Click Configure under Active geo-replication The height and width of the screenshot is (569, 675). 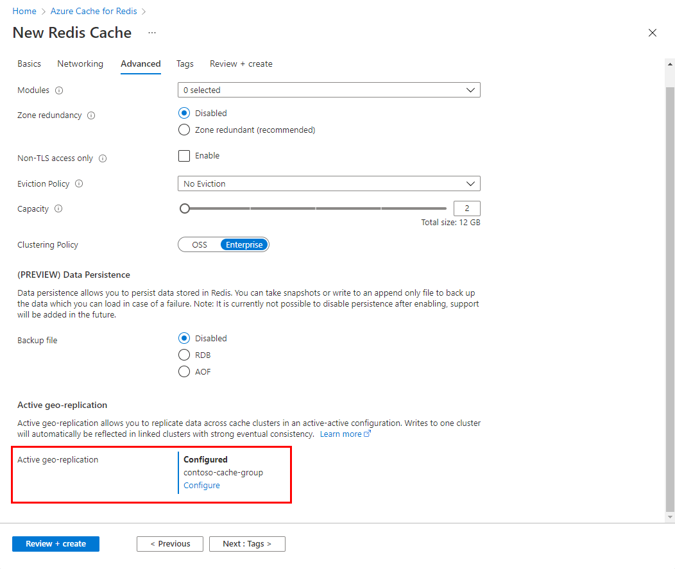(x=201, y=485)
